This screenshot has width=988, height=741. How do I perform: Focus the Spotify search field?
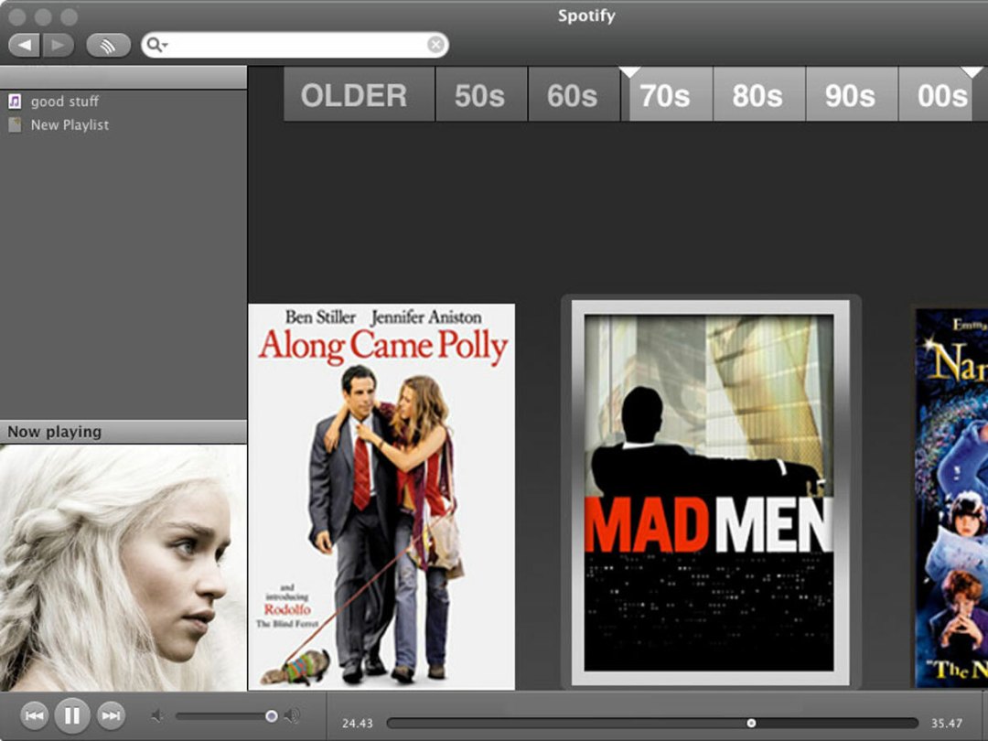tap(295, 45)
